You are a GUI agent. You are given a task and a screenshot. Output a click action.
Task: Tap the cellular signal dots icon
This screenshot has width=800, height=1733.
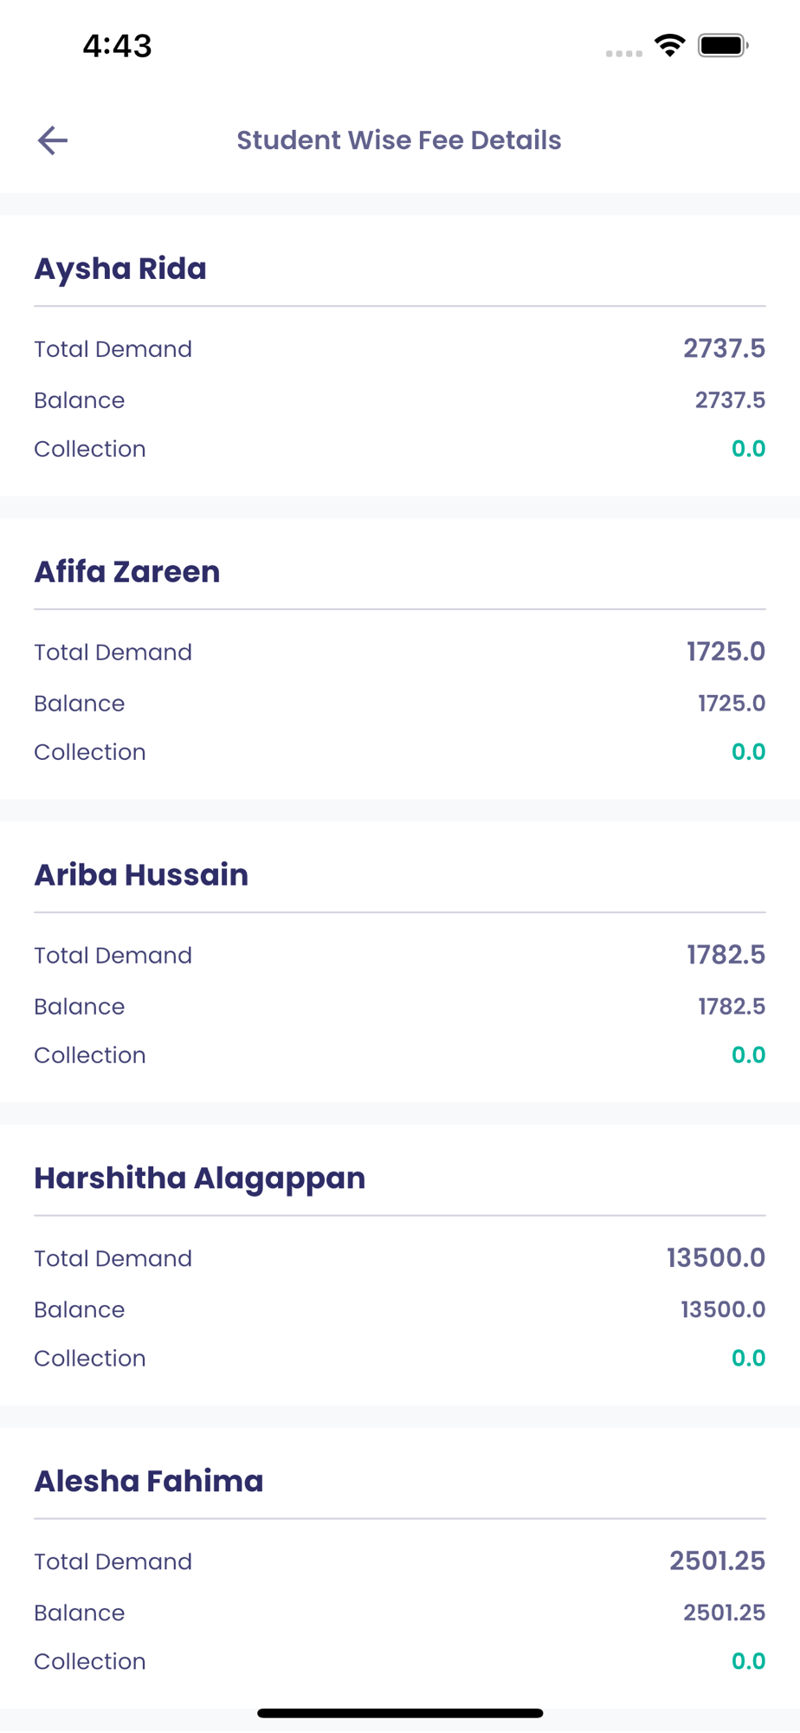623,54
